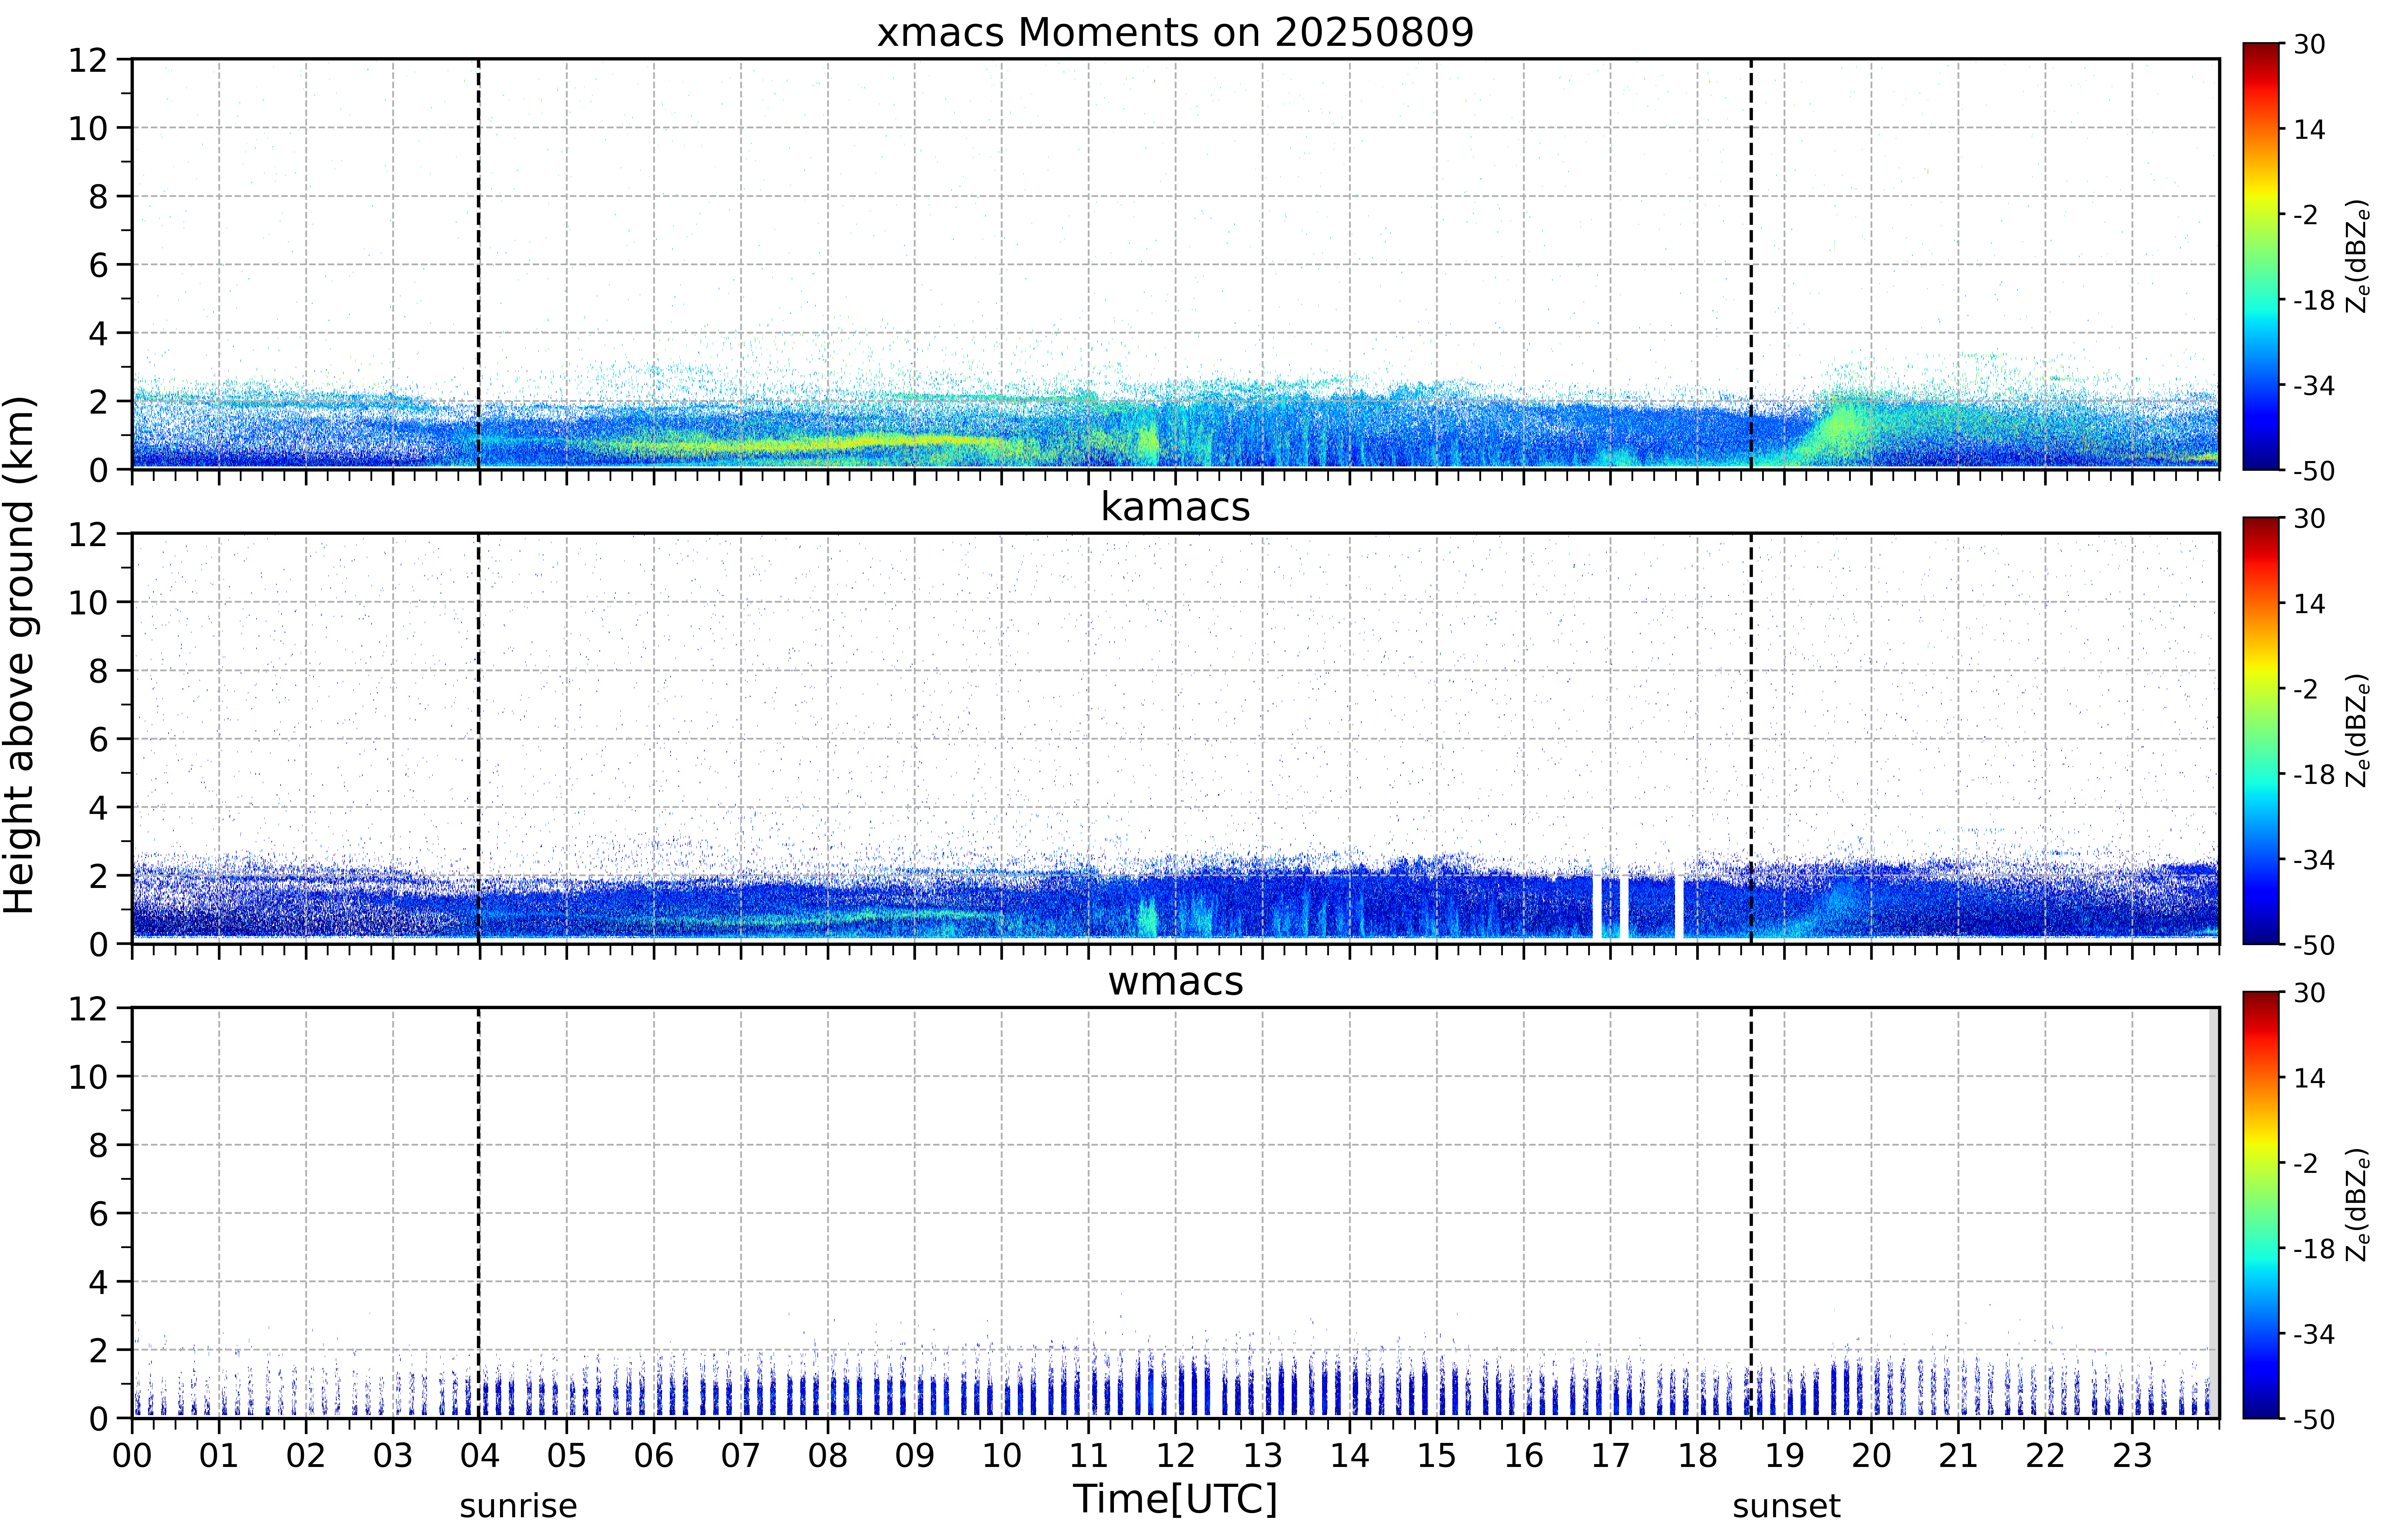Click the "02" hour tick label
The height and width of the screenshot is (1540, 2387).
[306, 1456]
